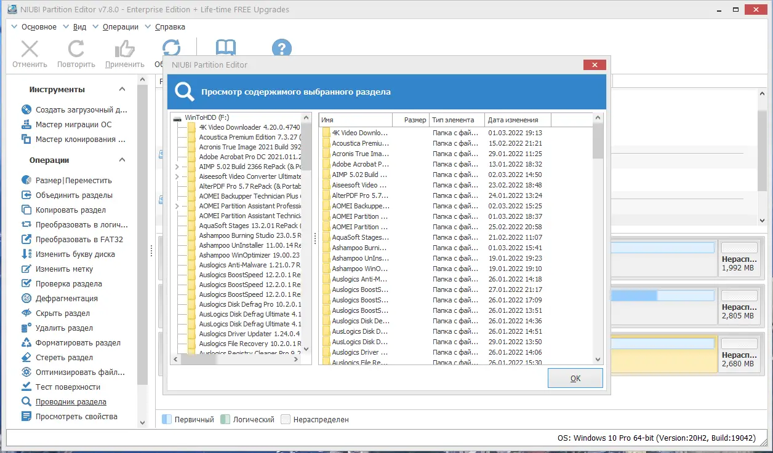Screen dimensions: 773x453
Task: Sort by the Размер column header
Action: click(x=411, y=120)
